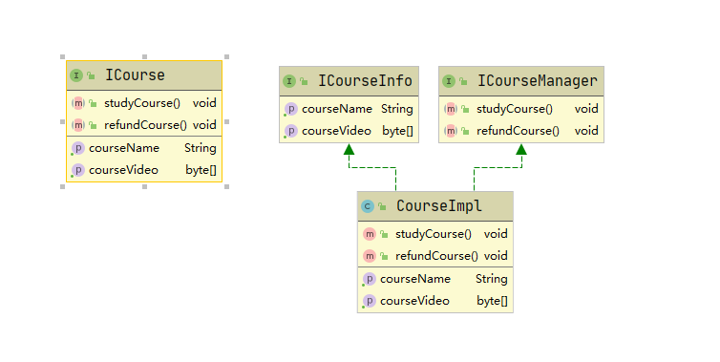This screenshot has height=362, width=720.
Task: Select the ICourseInfo title text
Action: [x=365, y=81]
